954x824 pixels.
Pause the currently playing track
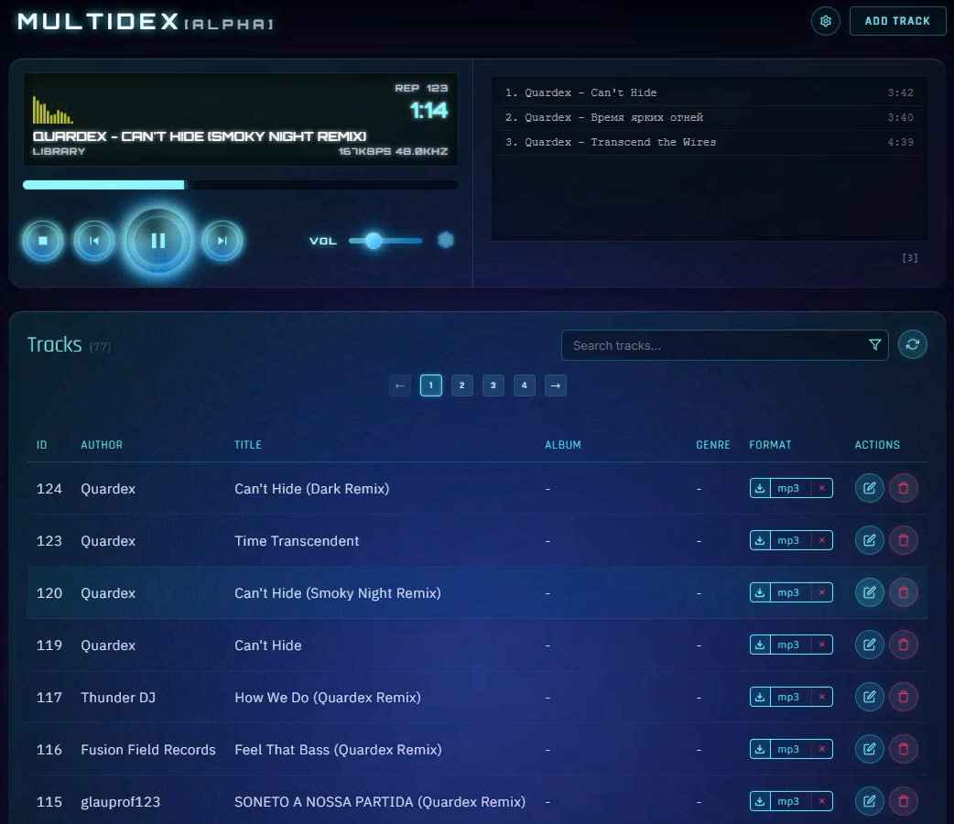[x=157, y=240]
